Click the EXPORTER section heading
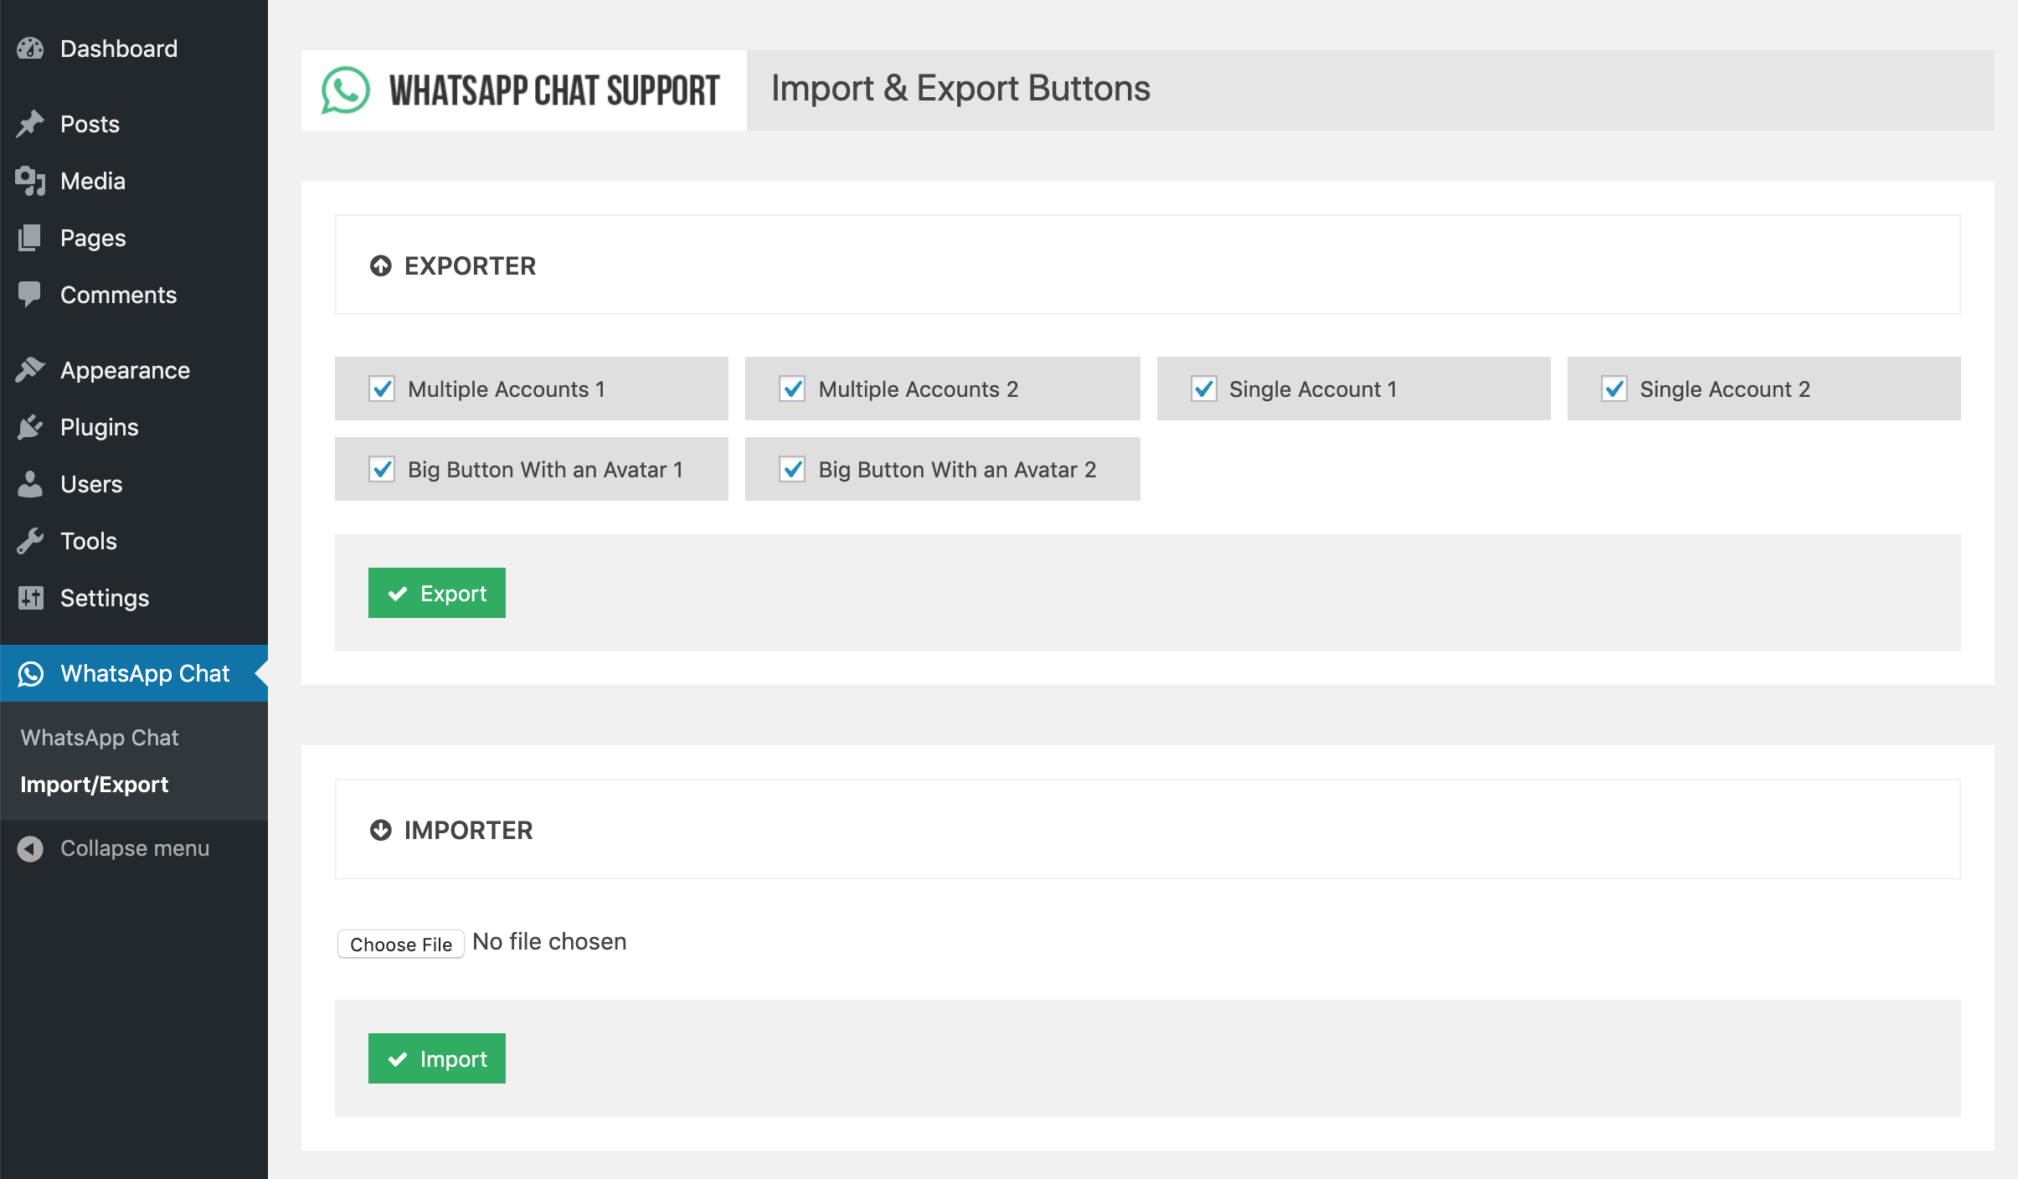Viewport: 2018px width, 1179px height. pos(470,266)
